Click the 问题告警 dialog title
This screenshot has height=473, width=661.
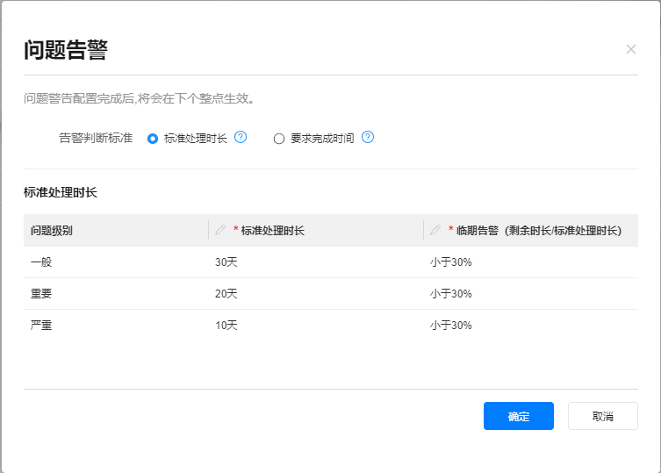click(66, 50)
